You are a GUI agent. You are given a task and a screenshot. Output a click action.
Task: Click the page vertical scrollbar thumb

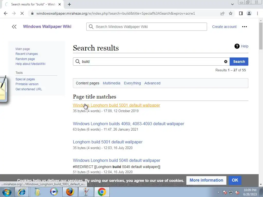261,36
